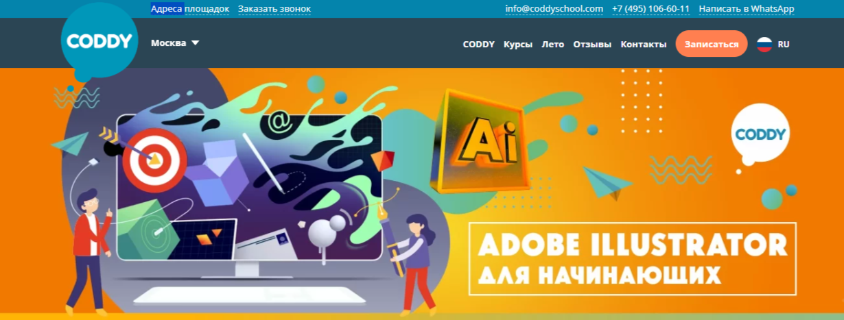Click the arrow next to Москва
The height and width of the screenshot is (320, 844).
coord(195,43)
